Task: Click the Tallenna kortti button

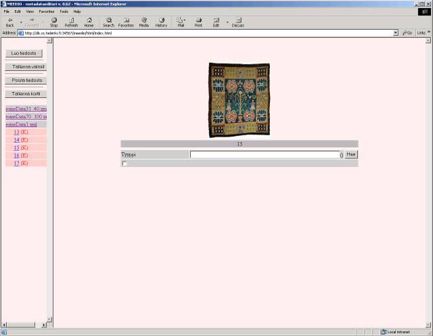Action: pos(26,94)
